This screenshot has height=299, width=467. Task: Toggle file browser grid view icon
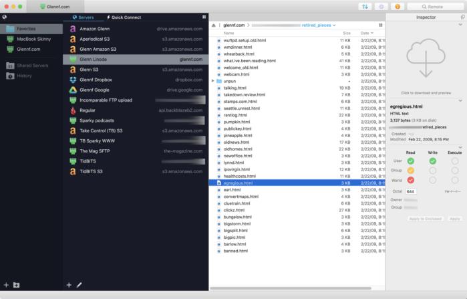pos(381,25)
